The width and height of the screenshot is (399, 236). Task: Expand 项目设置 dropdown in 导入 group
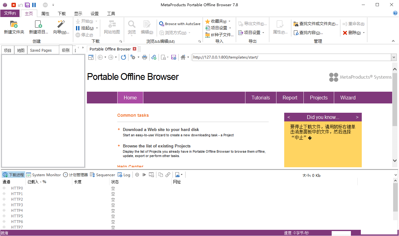coord(230,28)
